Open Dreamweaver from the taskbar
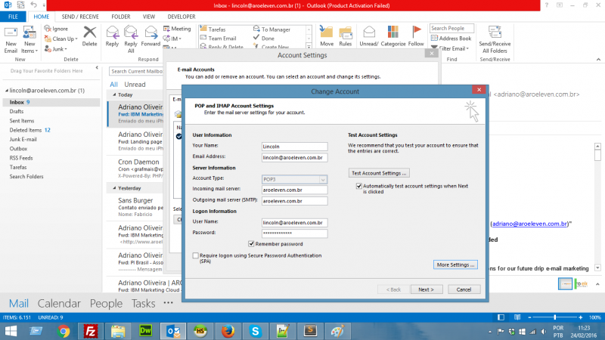This screenshot has width=605, height=340. click(146, 330)
